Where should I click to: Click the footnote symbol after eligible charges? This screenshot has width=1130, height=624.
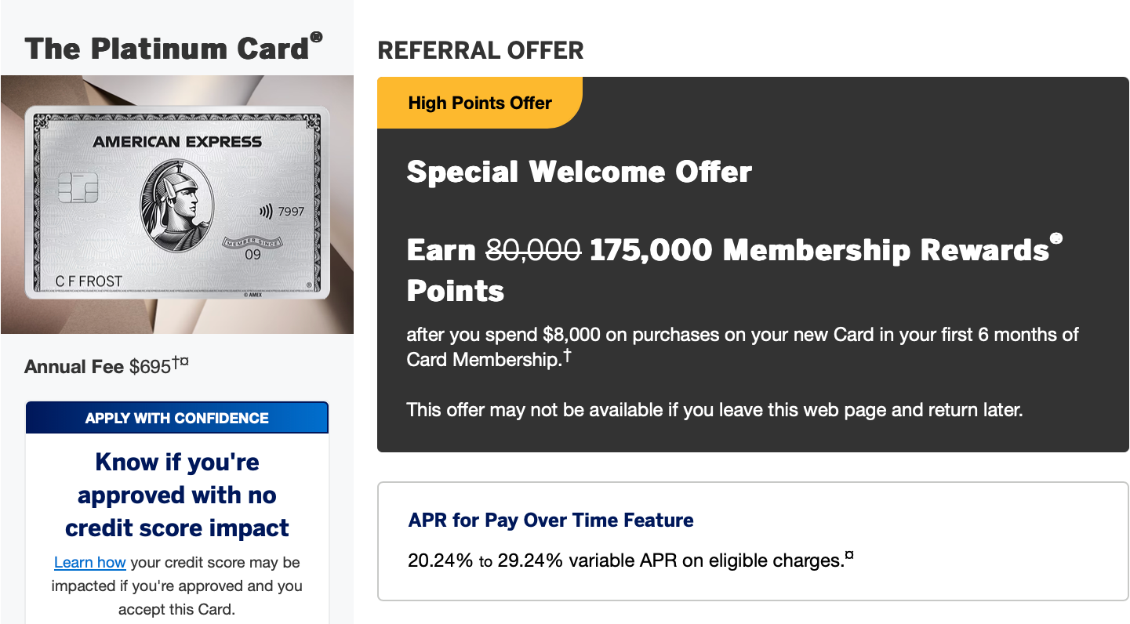pyautogui.click(x=848, y=557)
